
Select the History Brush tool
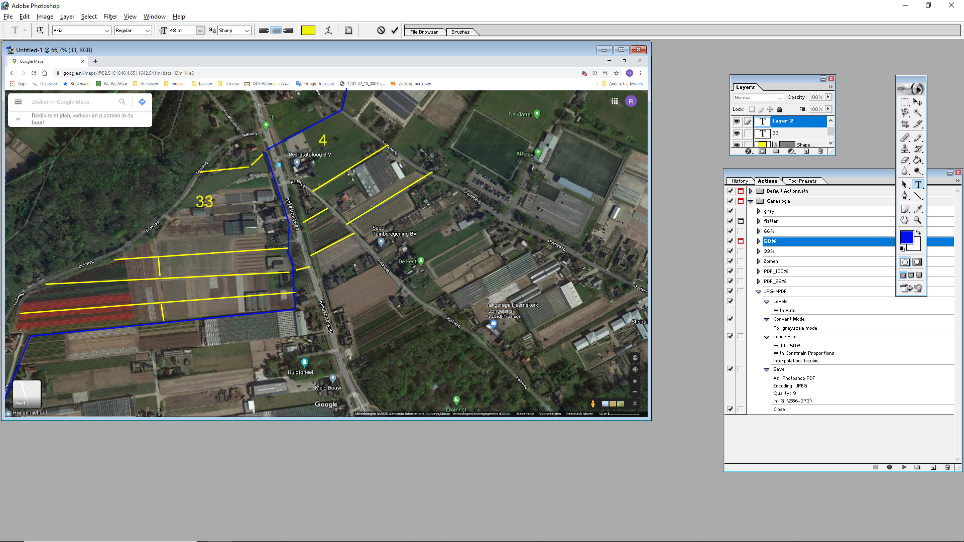[x=918, y=149]
